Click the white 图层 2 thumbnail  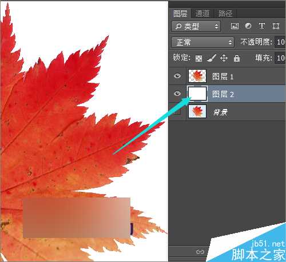tap(197, 94)
